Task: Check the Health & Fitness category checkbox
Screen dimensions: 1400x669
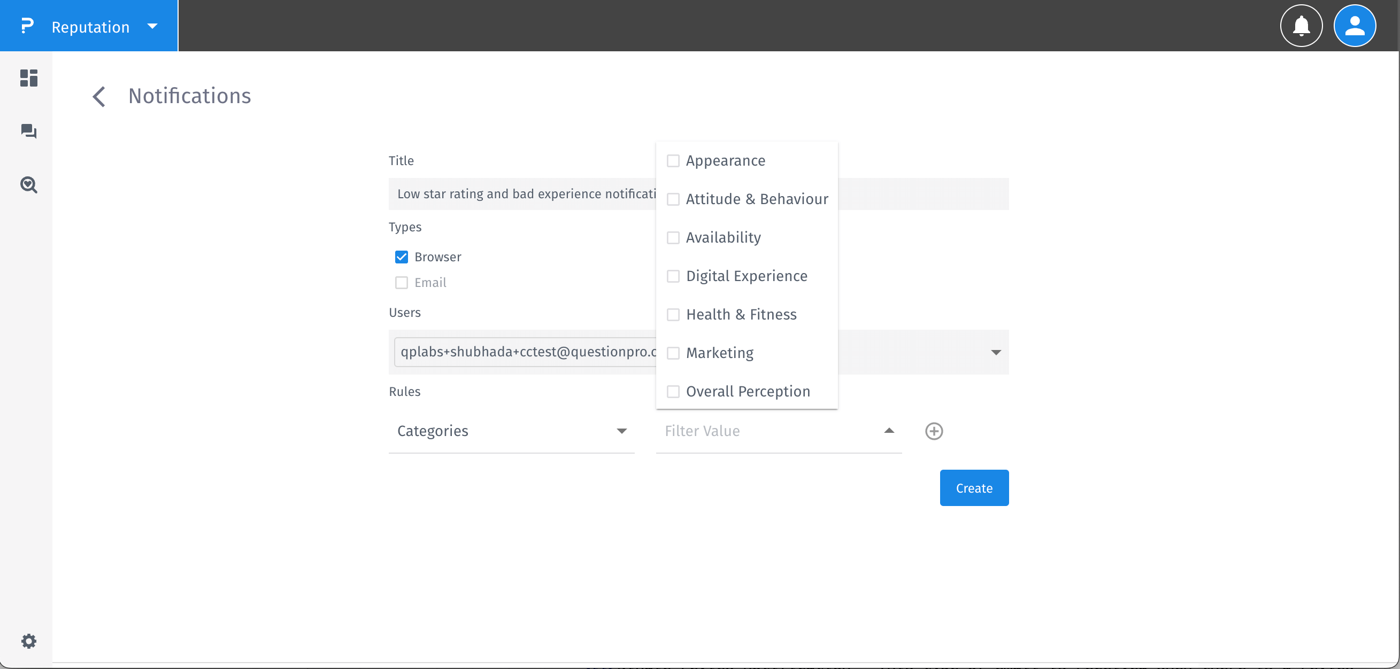Action: coord(673,314)
